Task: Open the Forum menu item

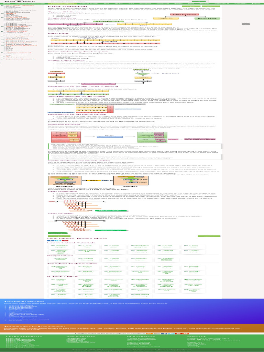Action: point(256,3)
